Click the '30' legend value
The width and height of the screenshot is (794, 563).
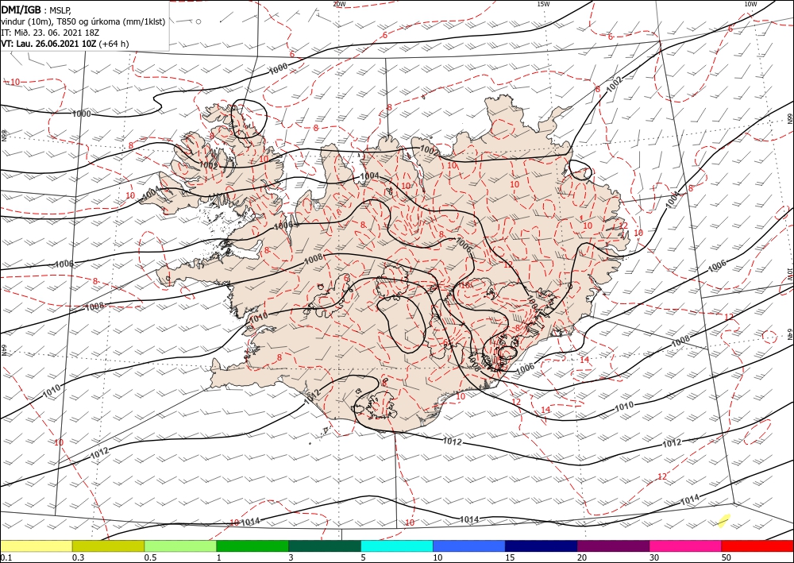pos(654,557)
